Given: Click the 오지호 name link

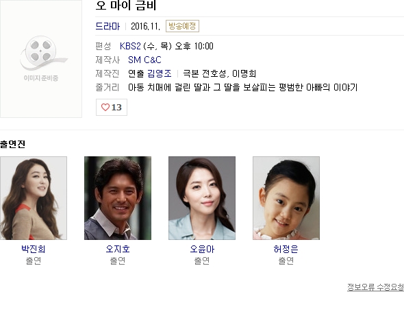Looking at the screenshot, I should tap(118, 249).
